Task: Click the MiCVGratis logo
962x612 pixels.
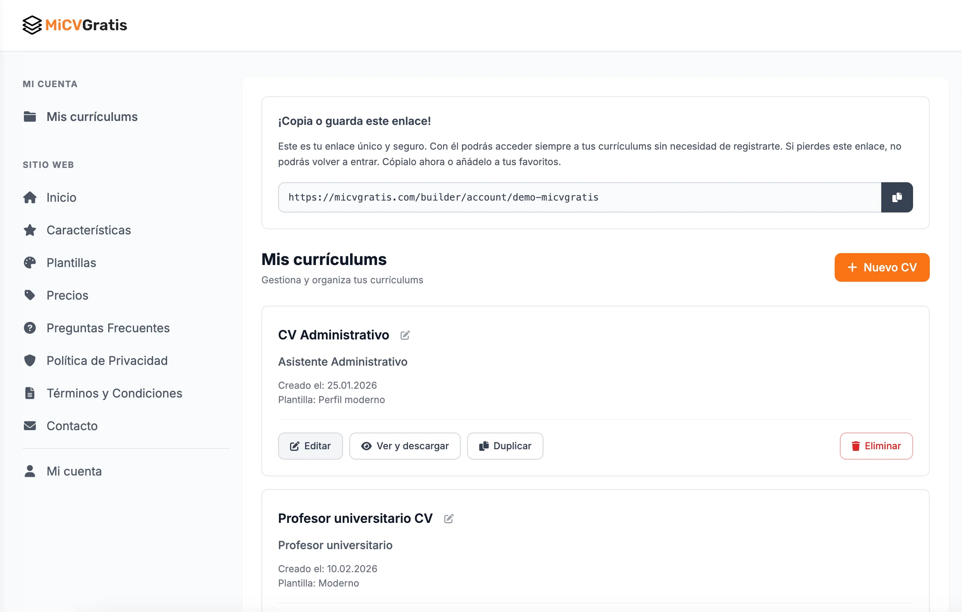Action: (x=75, y=25)
